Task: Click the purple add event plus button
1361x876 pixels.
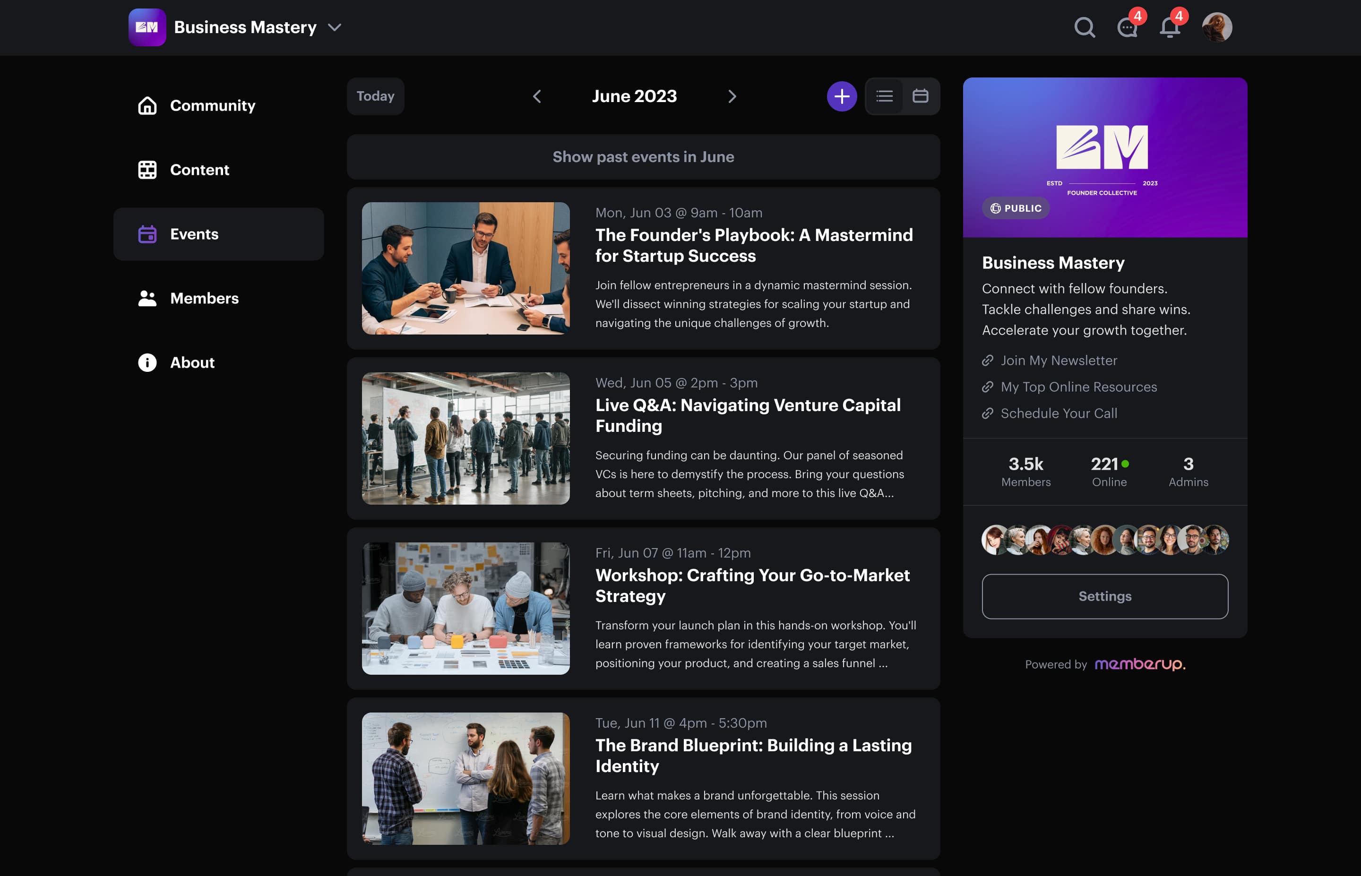Action: click(x=841, y=96)
